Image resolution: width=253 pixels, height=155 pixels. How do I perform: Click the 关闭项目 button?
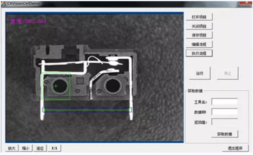tap(199, 26)
